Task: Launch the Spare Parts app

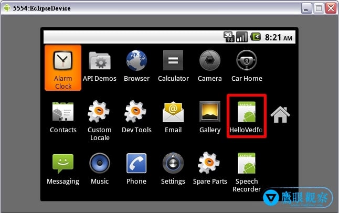Action: pyautogui.click(x=210, y=168)
